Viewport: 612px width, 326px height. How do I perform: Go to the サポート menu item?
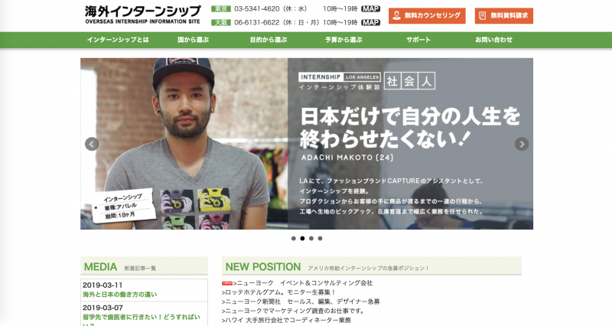[x=418, y=40]
